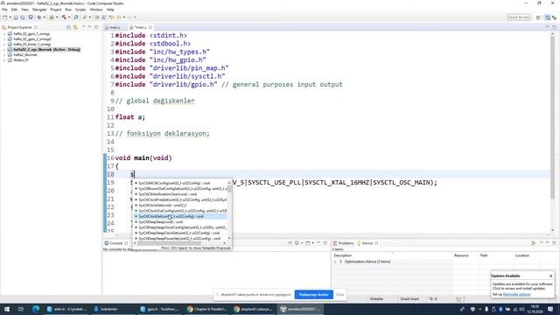Image resolution: width=560 pixels, height=315 pixels.
Task: Click the autocomplete list vertical scrollbar
Action: 229,211
